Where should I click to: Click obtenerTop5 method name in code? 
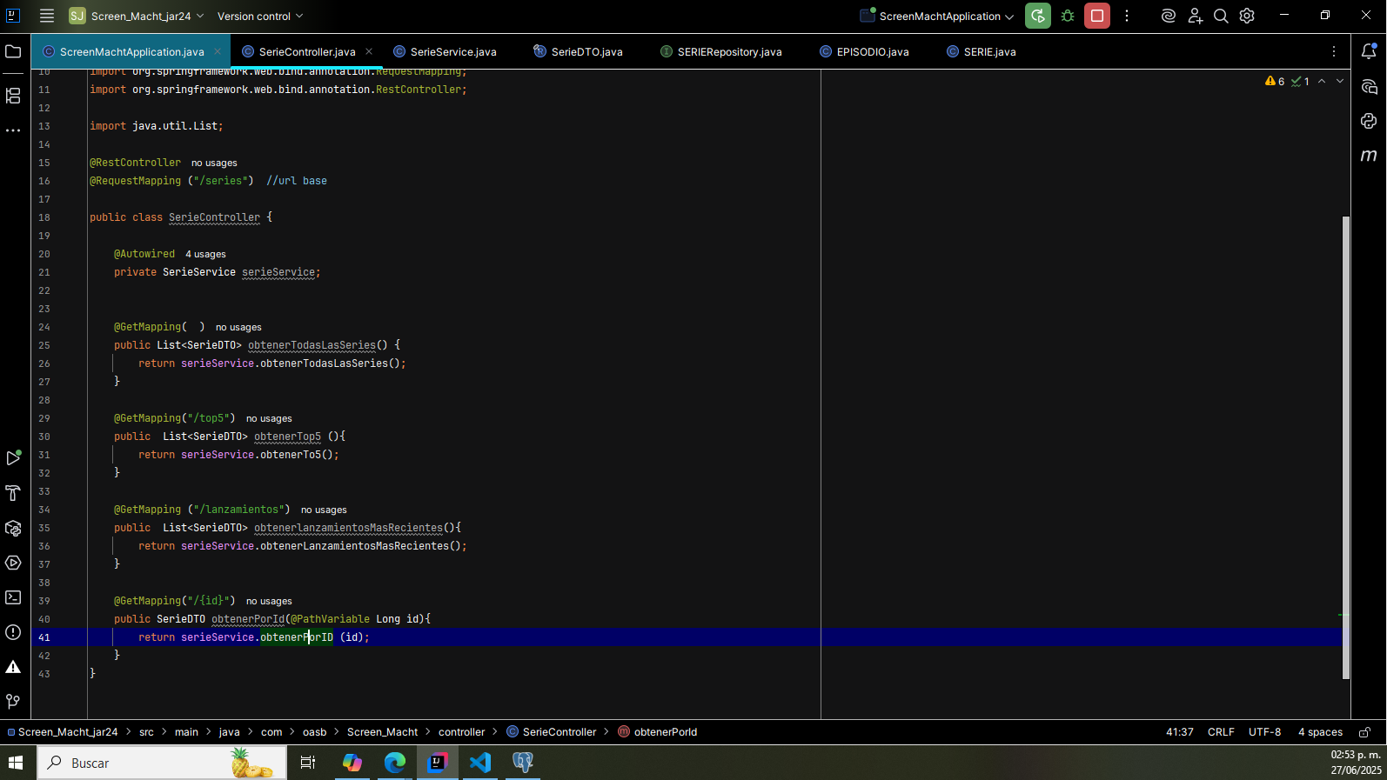coord(287,437)
